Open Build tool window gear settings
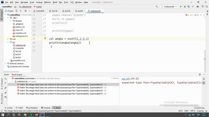209x117 pixels. point(200,74)
